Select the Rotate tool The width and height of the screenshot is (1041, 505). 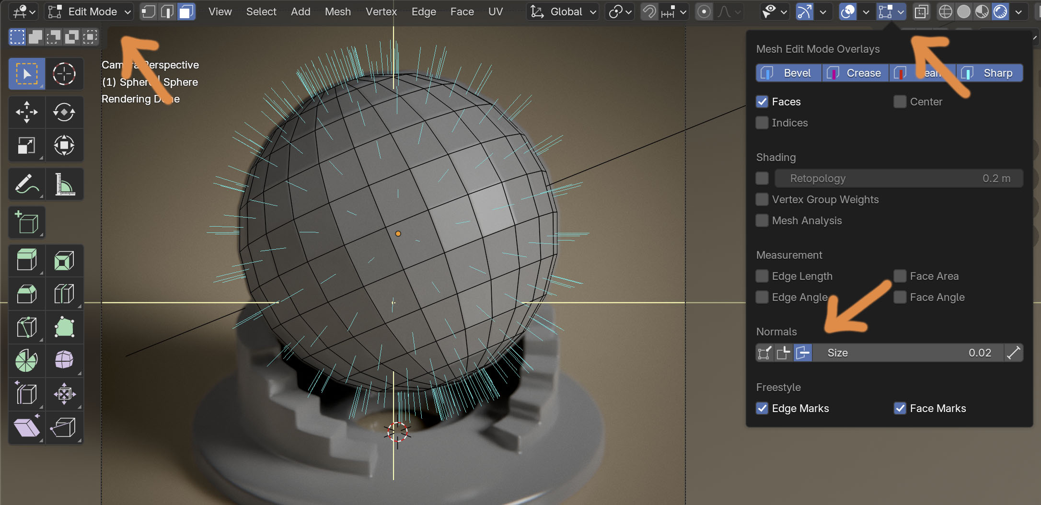pos(64,112)
